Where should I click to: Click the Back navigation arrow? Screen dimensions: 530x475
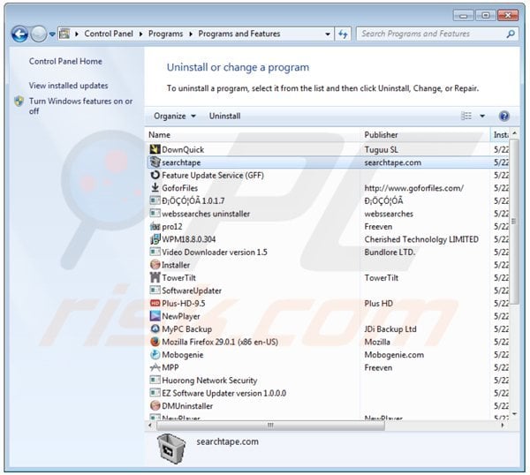click(x=19, y=34)
